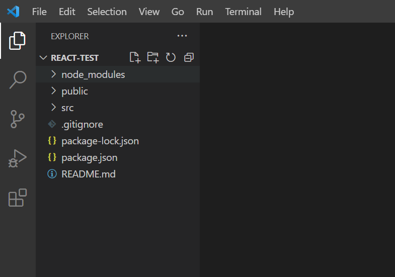This screenshot has width=395, height=277.
Task: Open the package-lock.json file
Action: 100,141
